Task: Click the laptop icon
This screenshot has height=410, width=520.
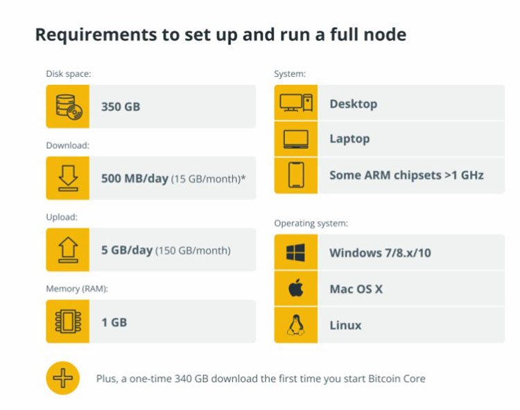Action: 296,139
